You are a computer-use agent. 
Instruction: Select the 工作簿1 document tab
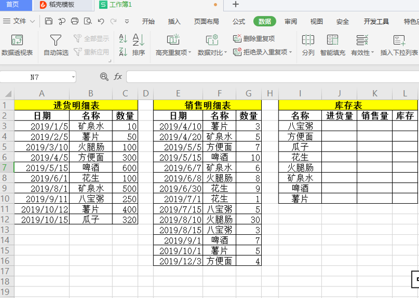[159, 5]
